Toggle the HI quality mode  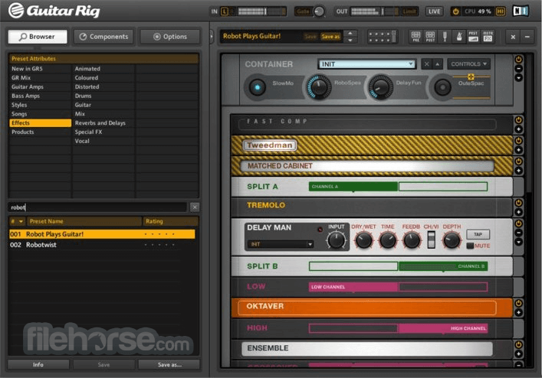point(500,11)
